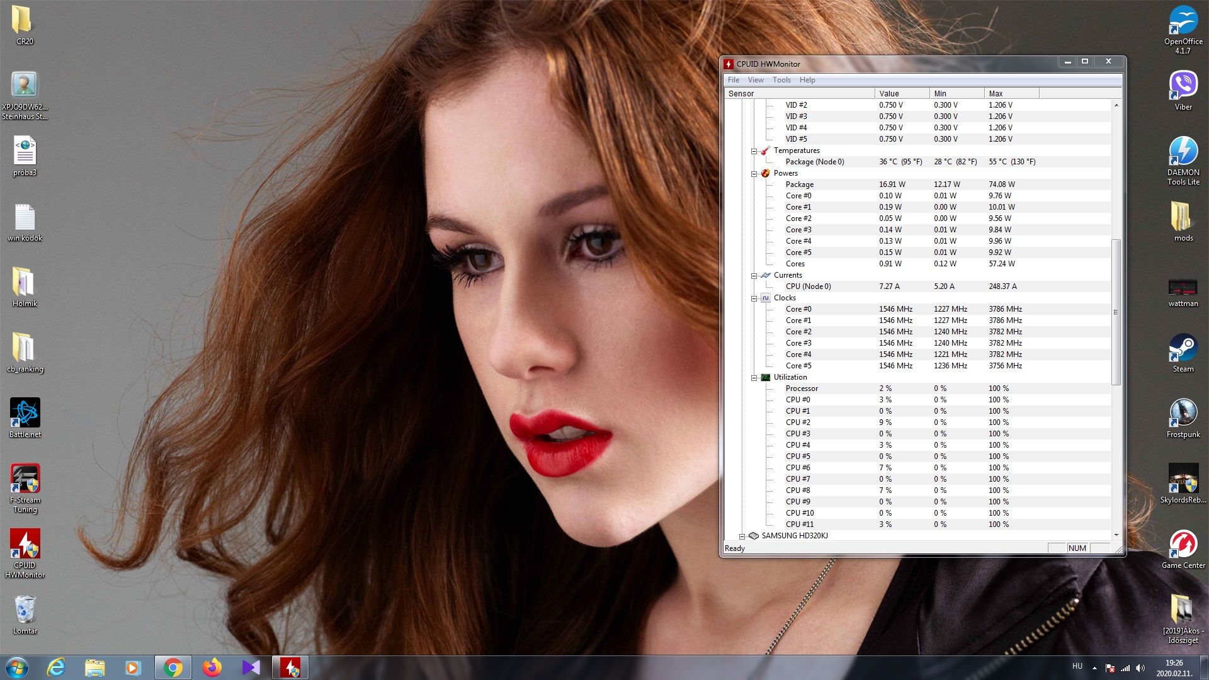Select the Processor utilization row
The image size is (1209, 680).
pos(917,388)
